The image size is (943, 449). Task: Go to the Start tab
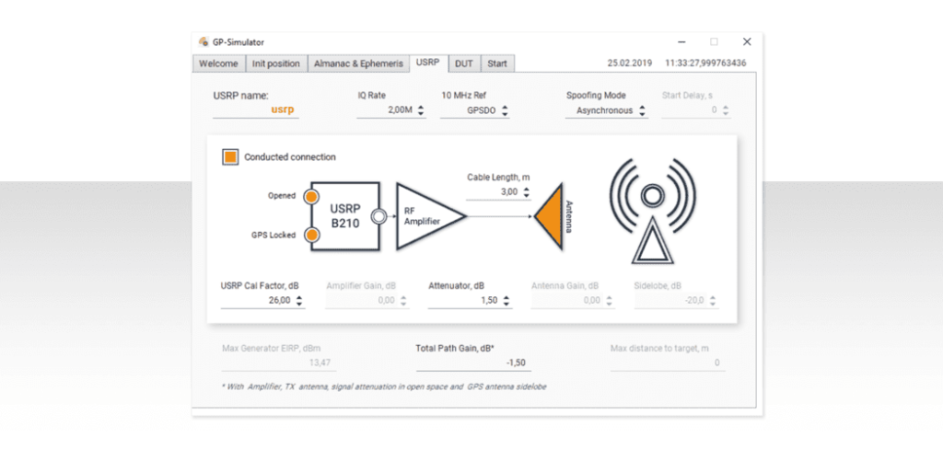coord(497,63)
